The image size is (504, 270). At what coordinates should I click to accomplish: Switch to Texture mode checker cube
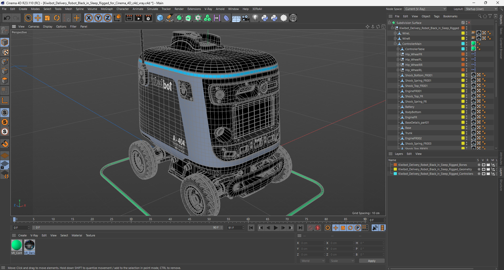(5, 52)
